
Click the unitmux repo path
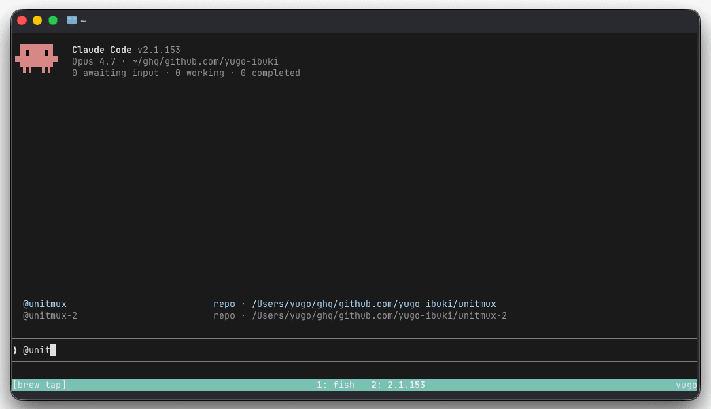coord(374,304)
